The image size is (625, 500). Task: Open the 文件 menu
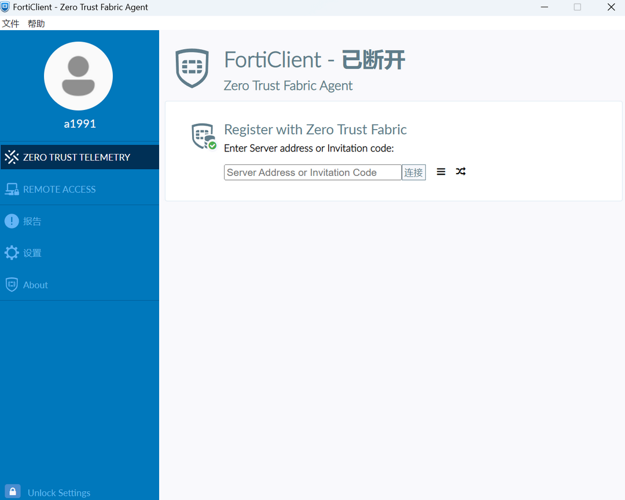[x=11, y=23]
